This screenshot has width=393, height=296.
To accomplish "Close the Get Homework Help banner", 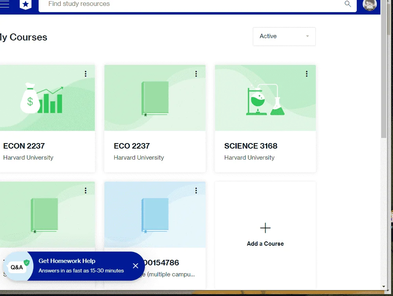I will (135, 266).
